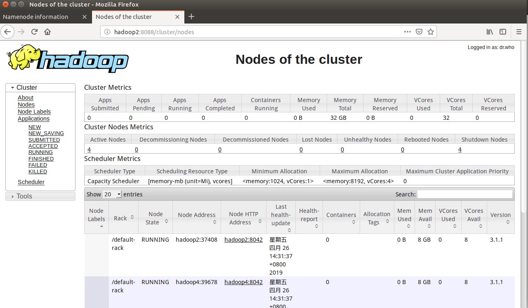Open hadoop2:8042 node HTTP address
Image resolution: width=528 pixels, height=308 pixels.
243,240
